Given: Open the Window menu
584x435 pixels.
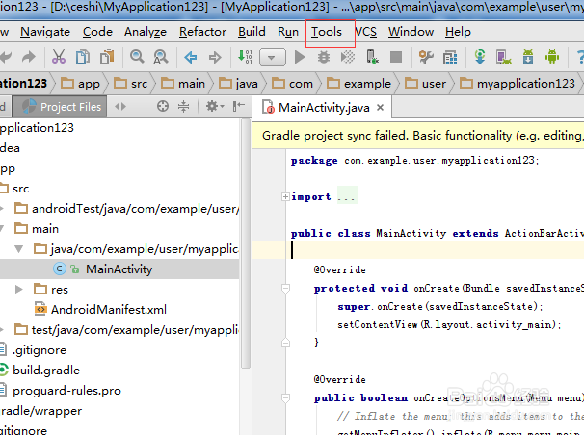Looking at the screenshot, I should [411, 32].
